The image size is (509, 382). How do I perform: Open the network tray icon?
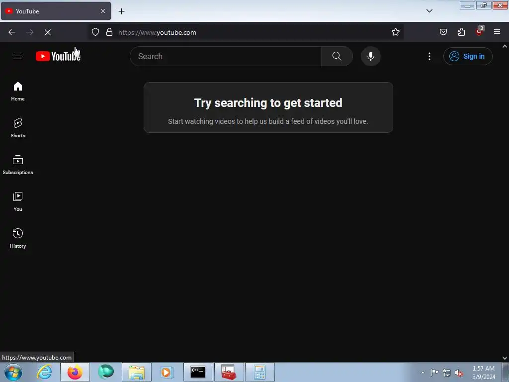click(x=447, y=373)
